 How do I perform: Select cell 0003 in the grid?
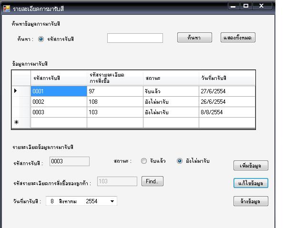click(x=59, y=112)
